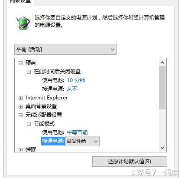Click the scrollbar down arrow
Image resolution: width=182 pixels, height=178 pixels.
[162, 148]
